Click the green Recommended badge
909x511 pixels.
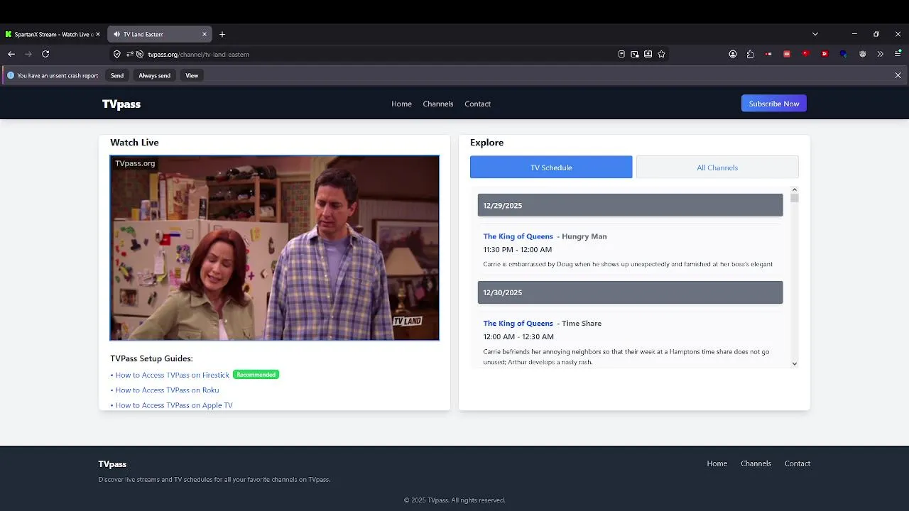(x=256, y=375)
